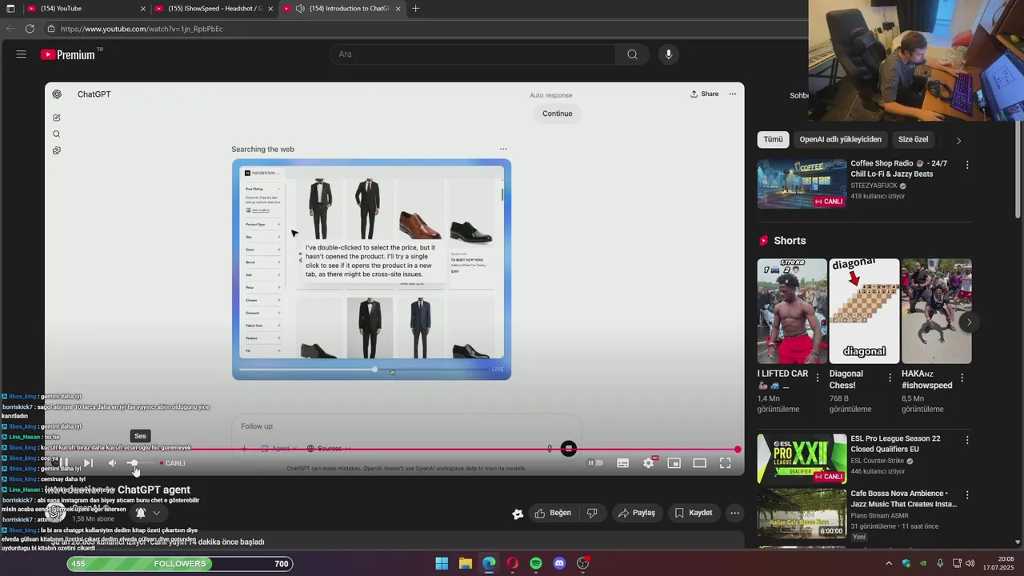Open player settings gear
The height and width of the screenshot is (576, 1024).
point(648,463)
